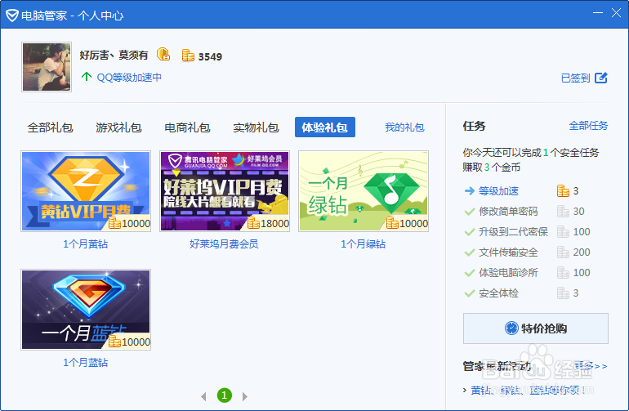Screen dimensions: 629x411
Task: Switch to the 实物礼包 tab
Action: point(256,127)
